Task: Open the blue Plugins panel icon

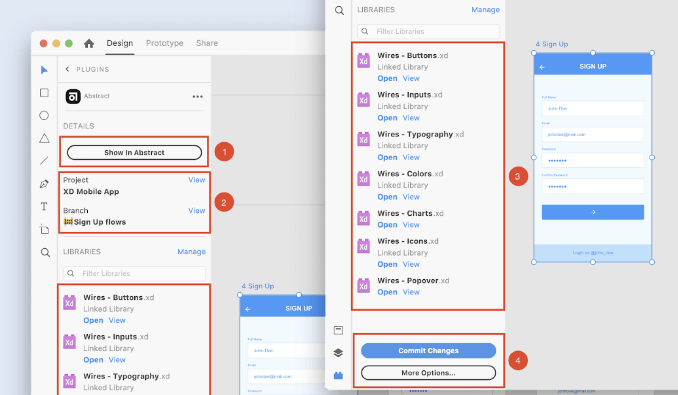Action: coord(338,376)
